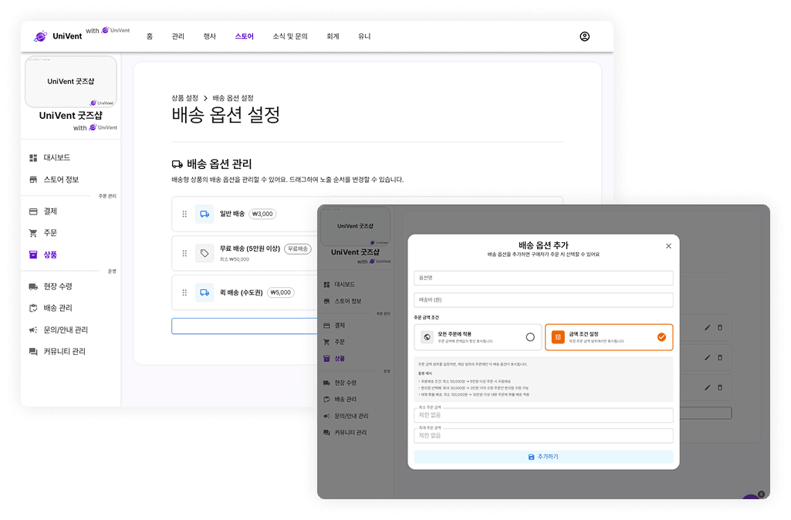Switch to the 회계 tab in top navigation

332,35
